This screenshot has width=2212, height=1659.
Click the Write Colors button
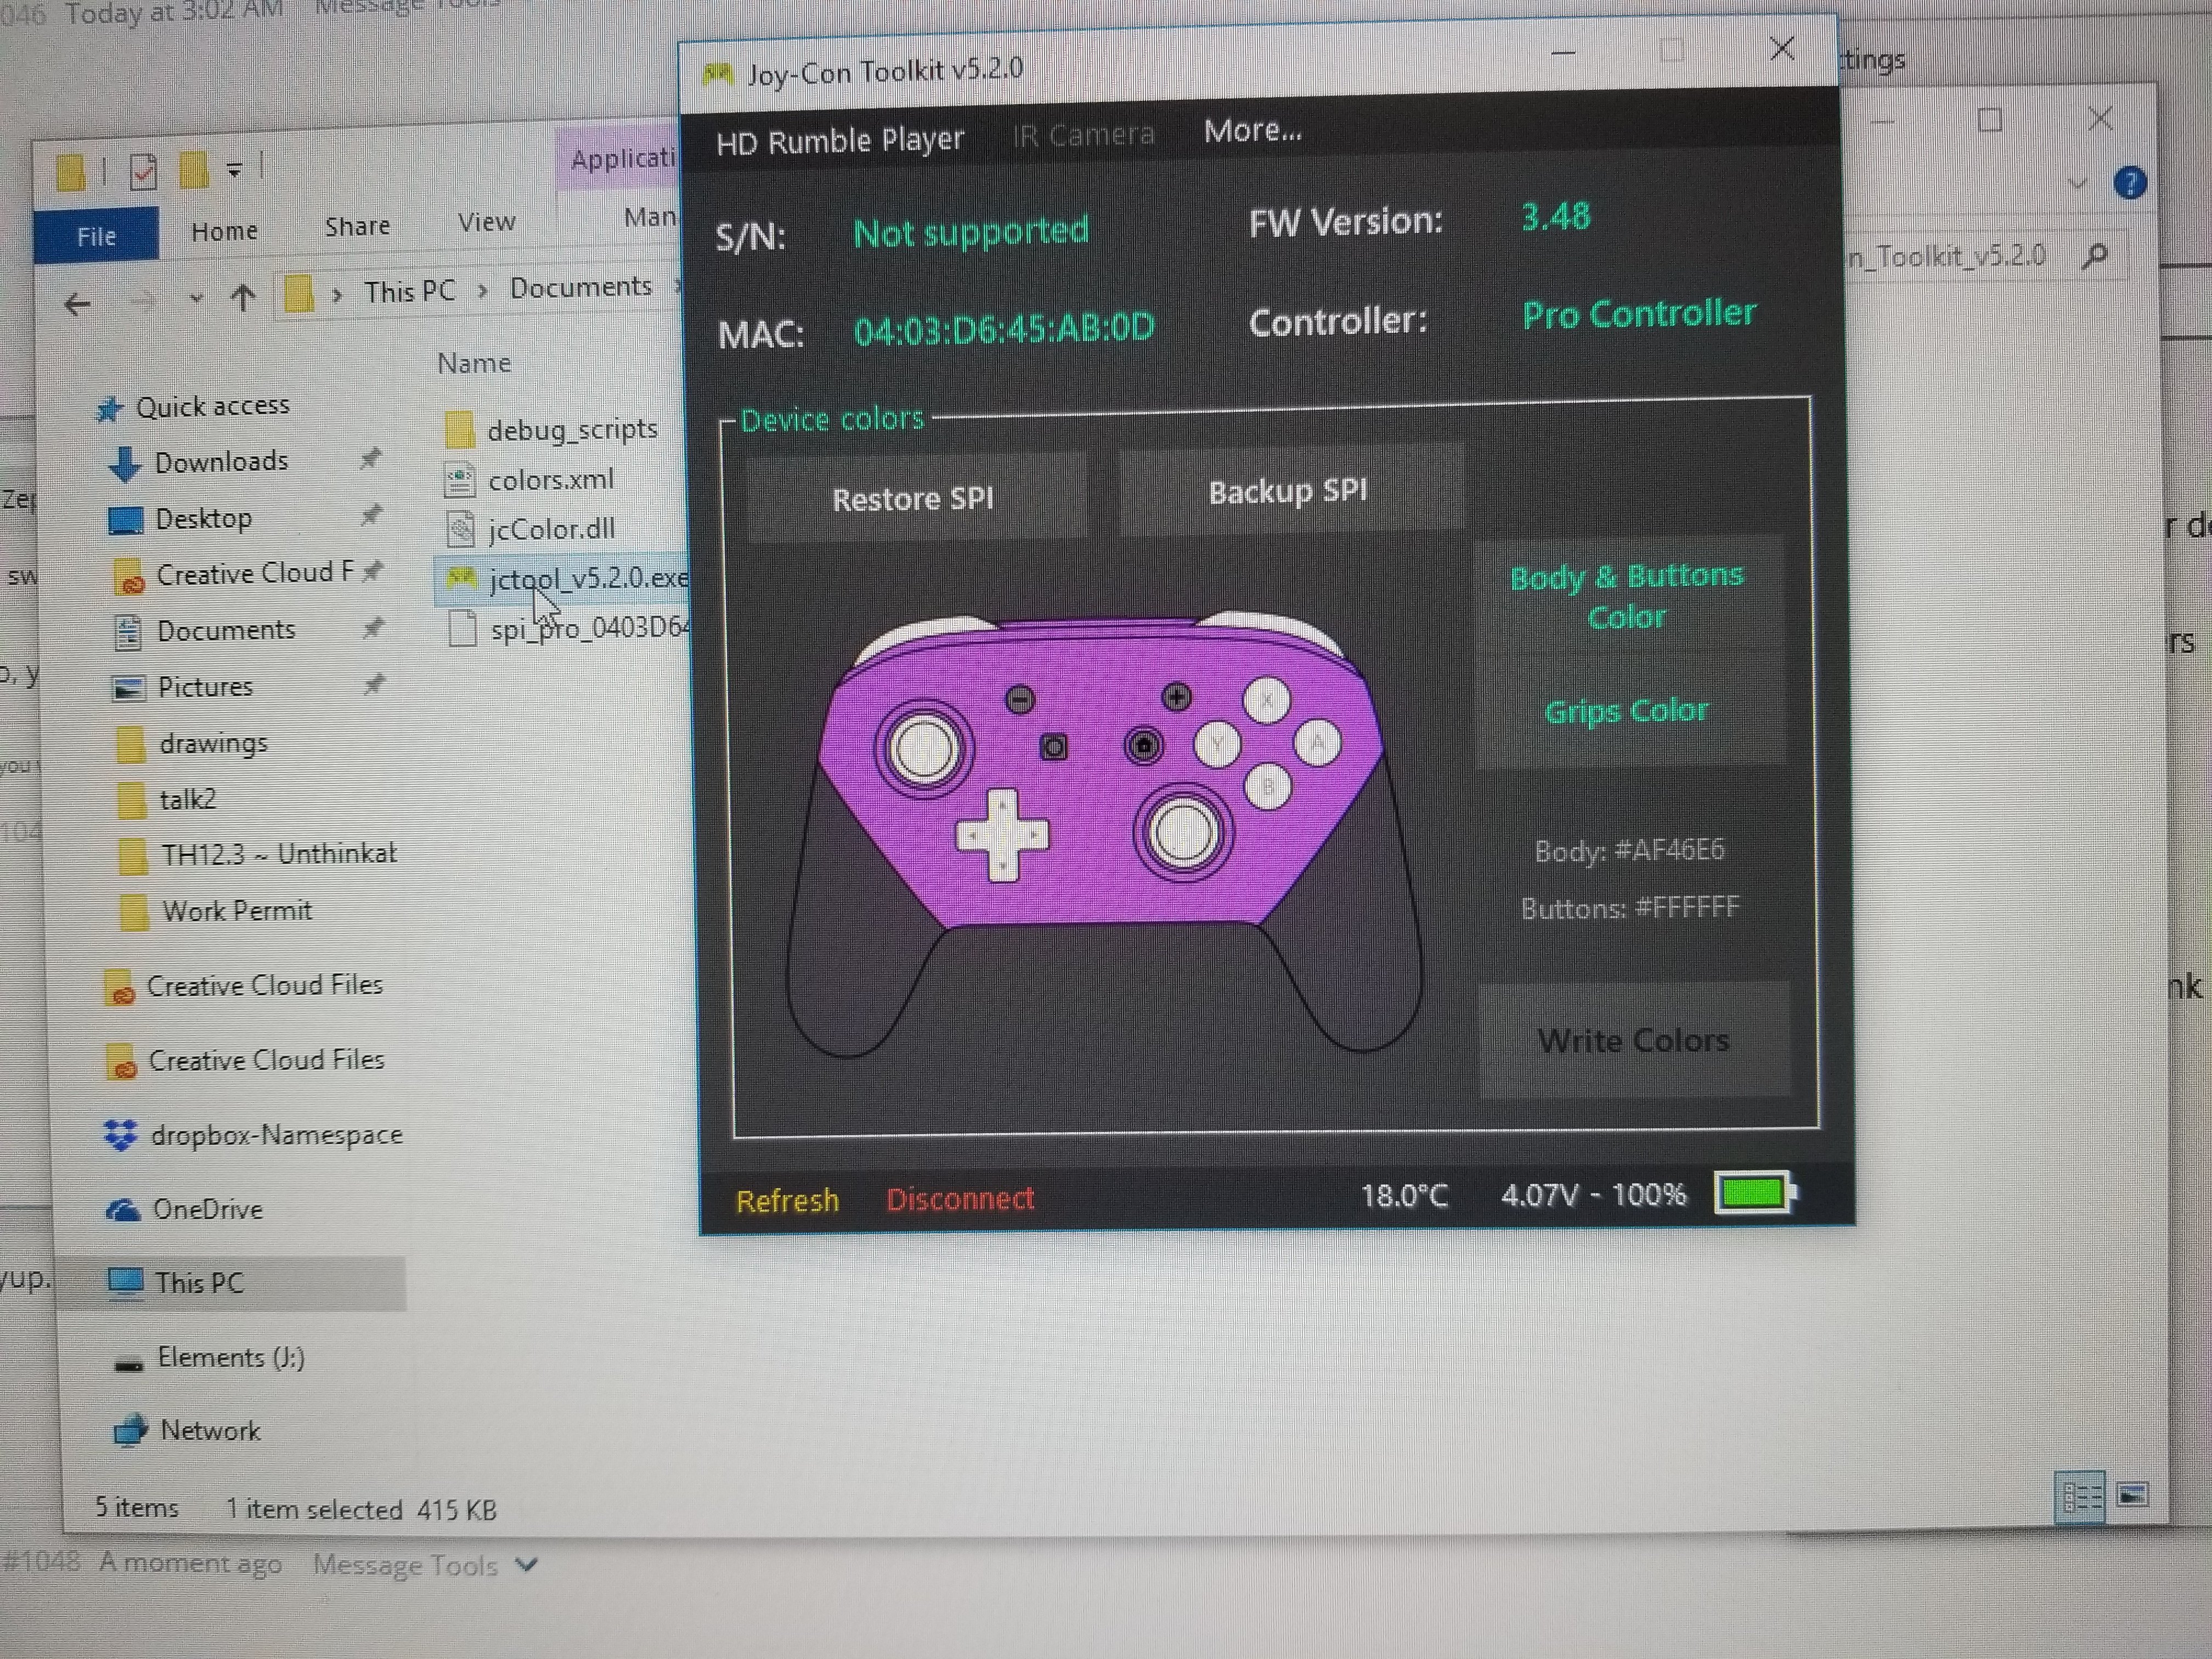[1633, 1040]
